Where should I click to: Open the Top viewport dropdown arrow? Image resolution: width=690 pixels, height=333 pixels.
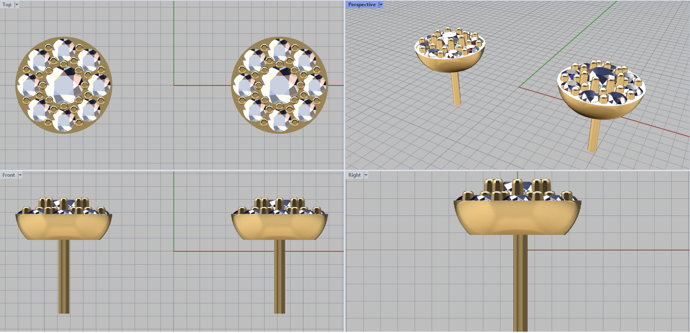pos(17,5)
